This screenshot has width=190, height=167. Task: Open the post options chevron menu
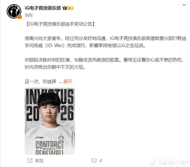184,5
